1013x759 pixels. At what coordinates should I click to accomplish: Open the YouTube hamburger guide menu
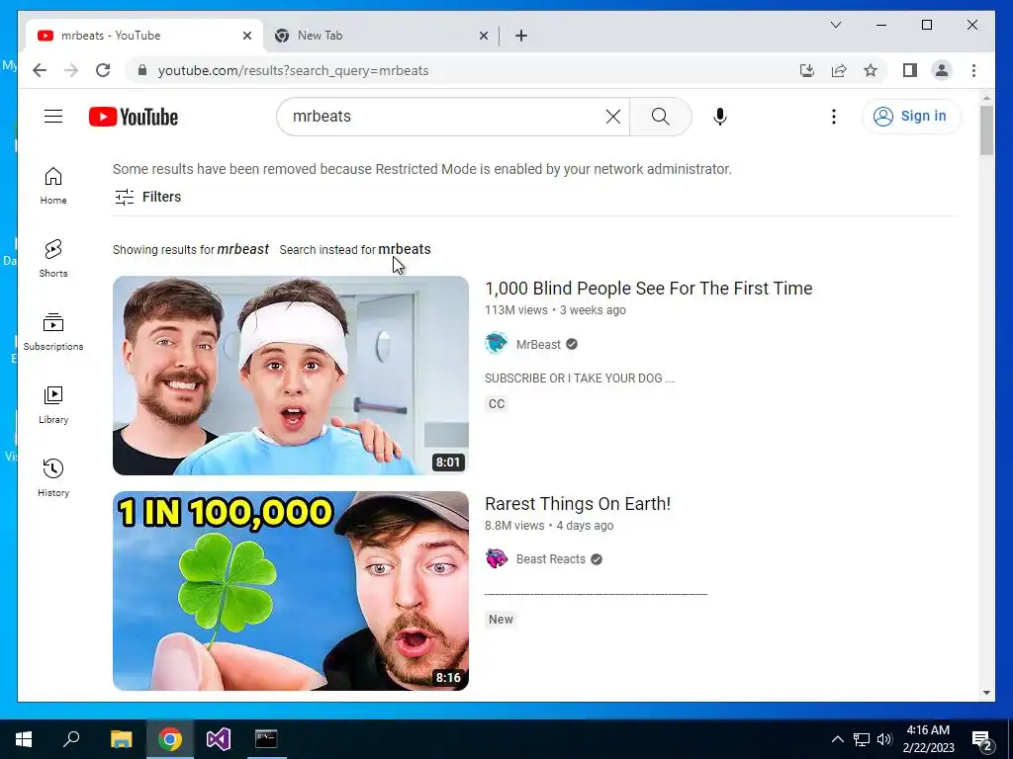point(53,117)
